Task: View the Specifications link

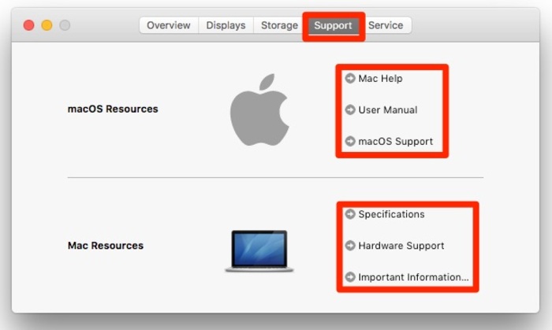Action: tap(391, 214)
